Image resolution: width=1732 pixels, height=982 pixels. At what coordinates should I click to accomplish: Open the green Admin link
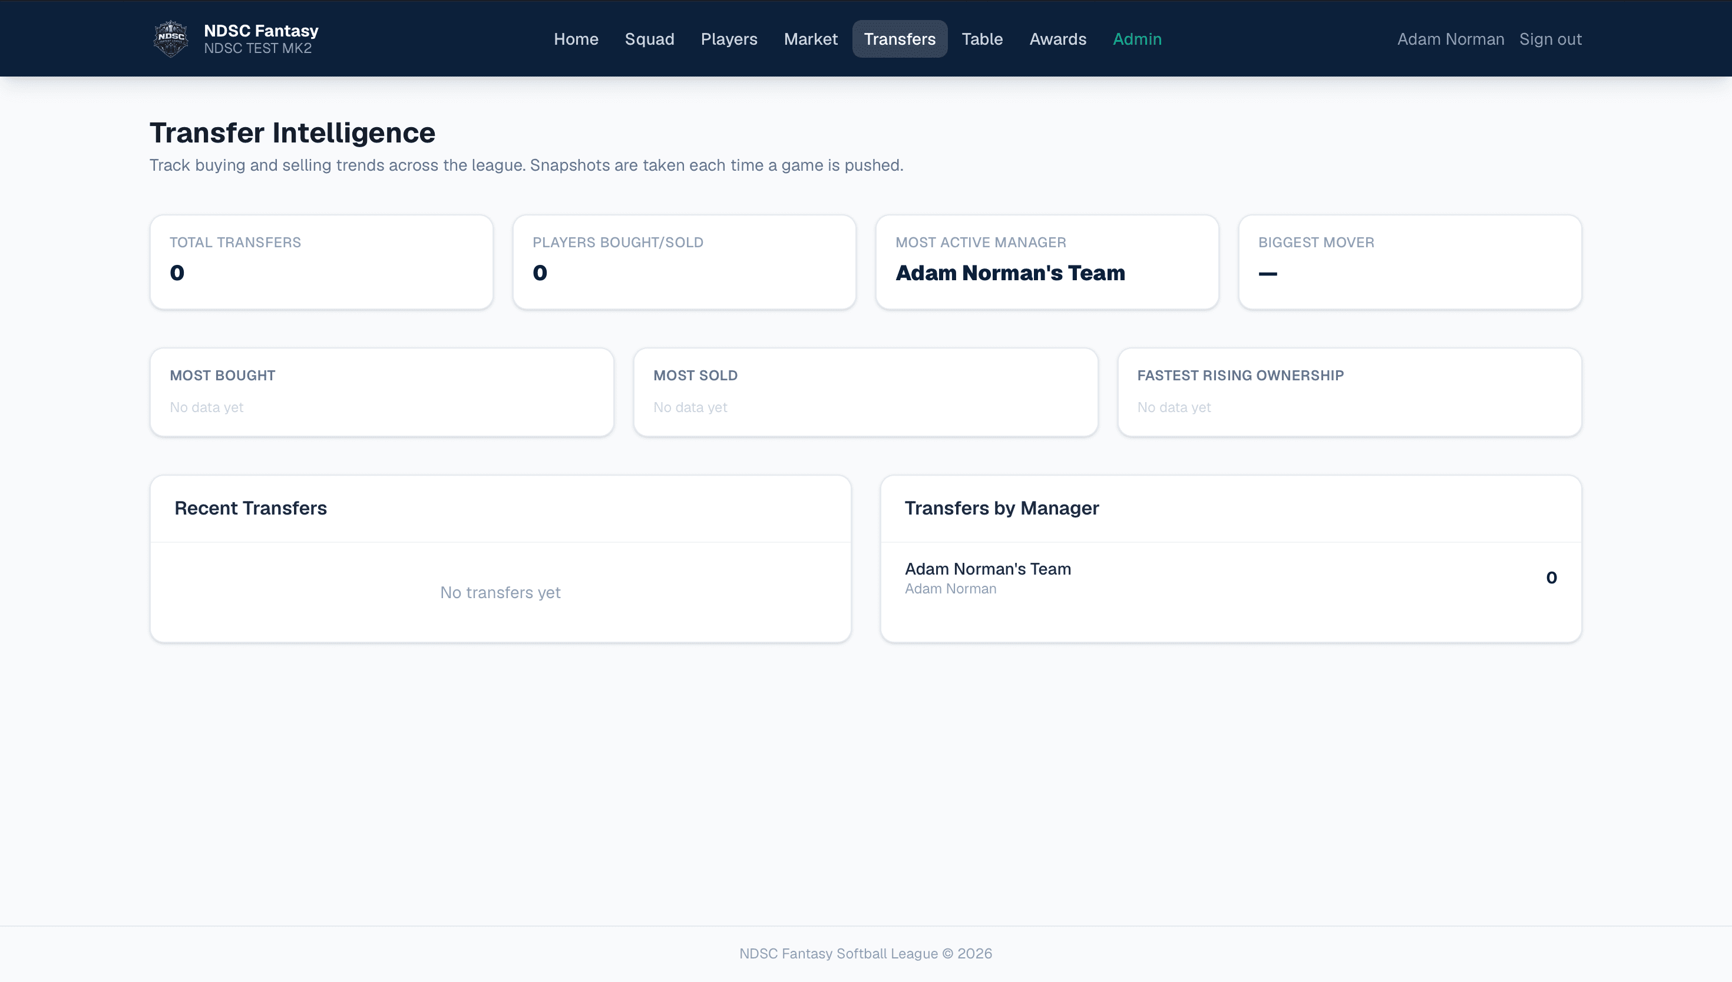(1137, 39)
